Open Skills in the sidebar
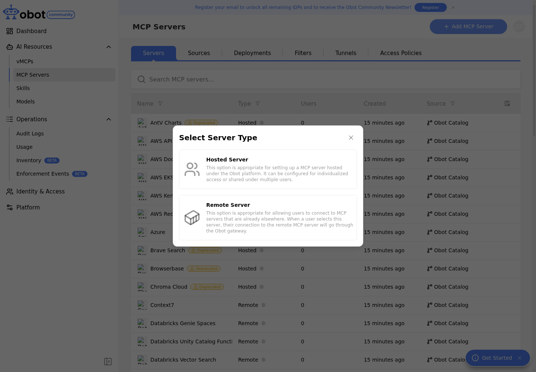Viewport: 536px width, 372px height. coord(23,88)
